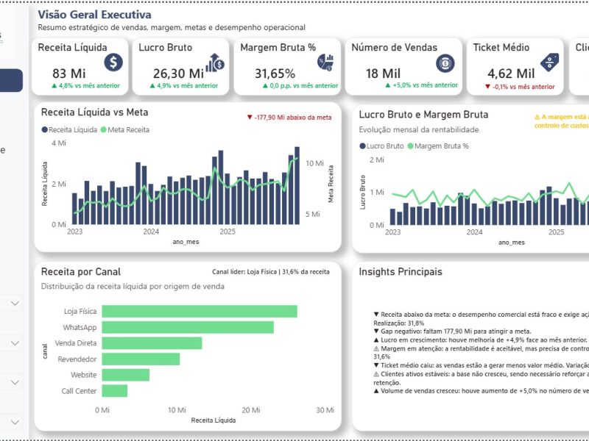Click the yellow warning icon in Lucro Bruto chart
Viewport: 589px width, 441px height.
click(537, 117)
